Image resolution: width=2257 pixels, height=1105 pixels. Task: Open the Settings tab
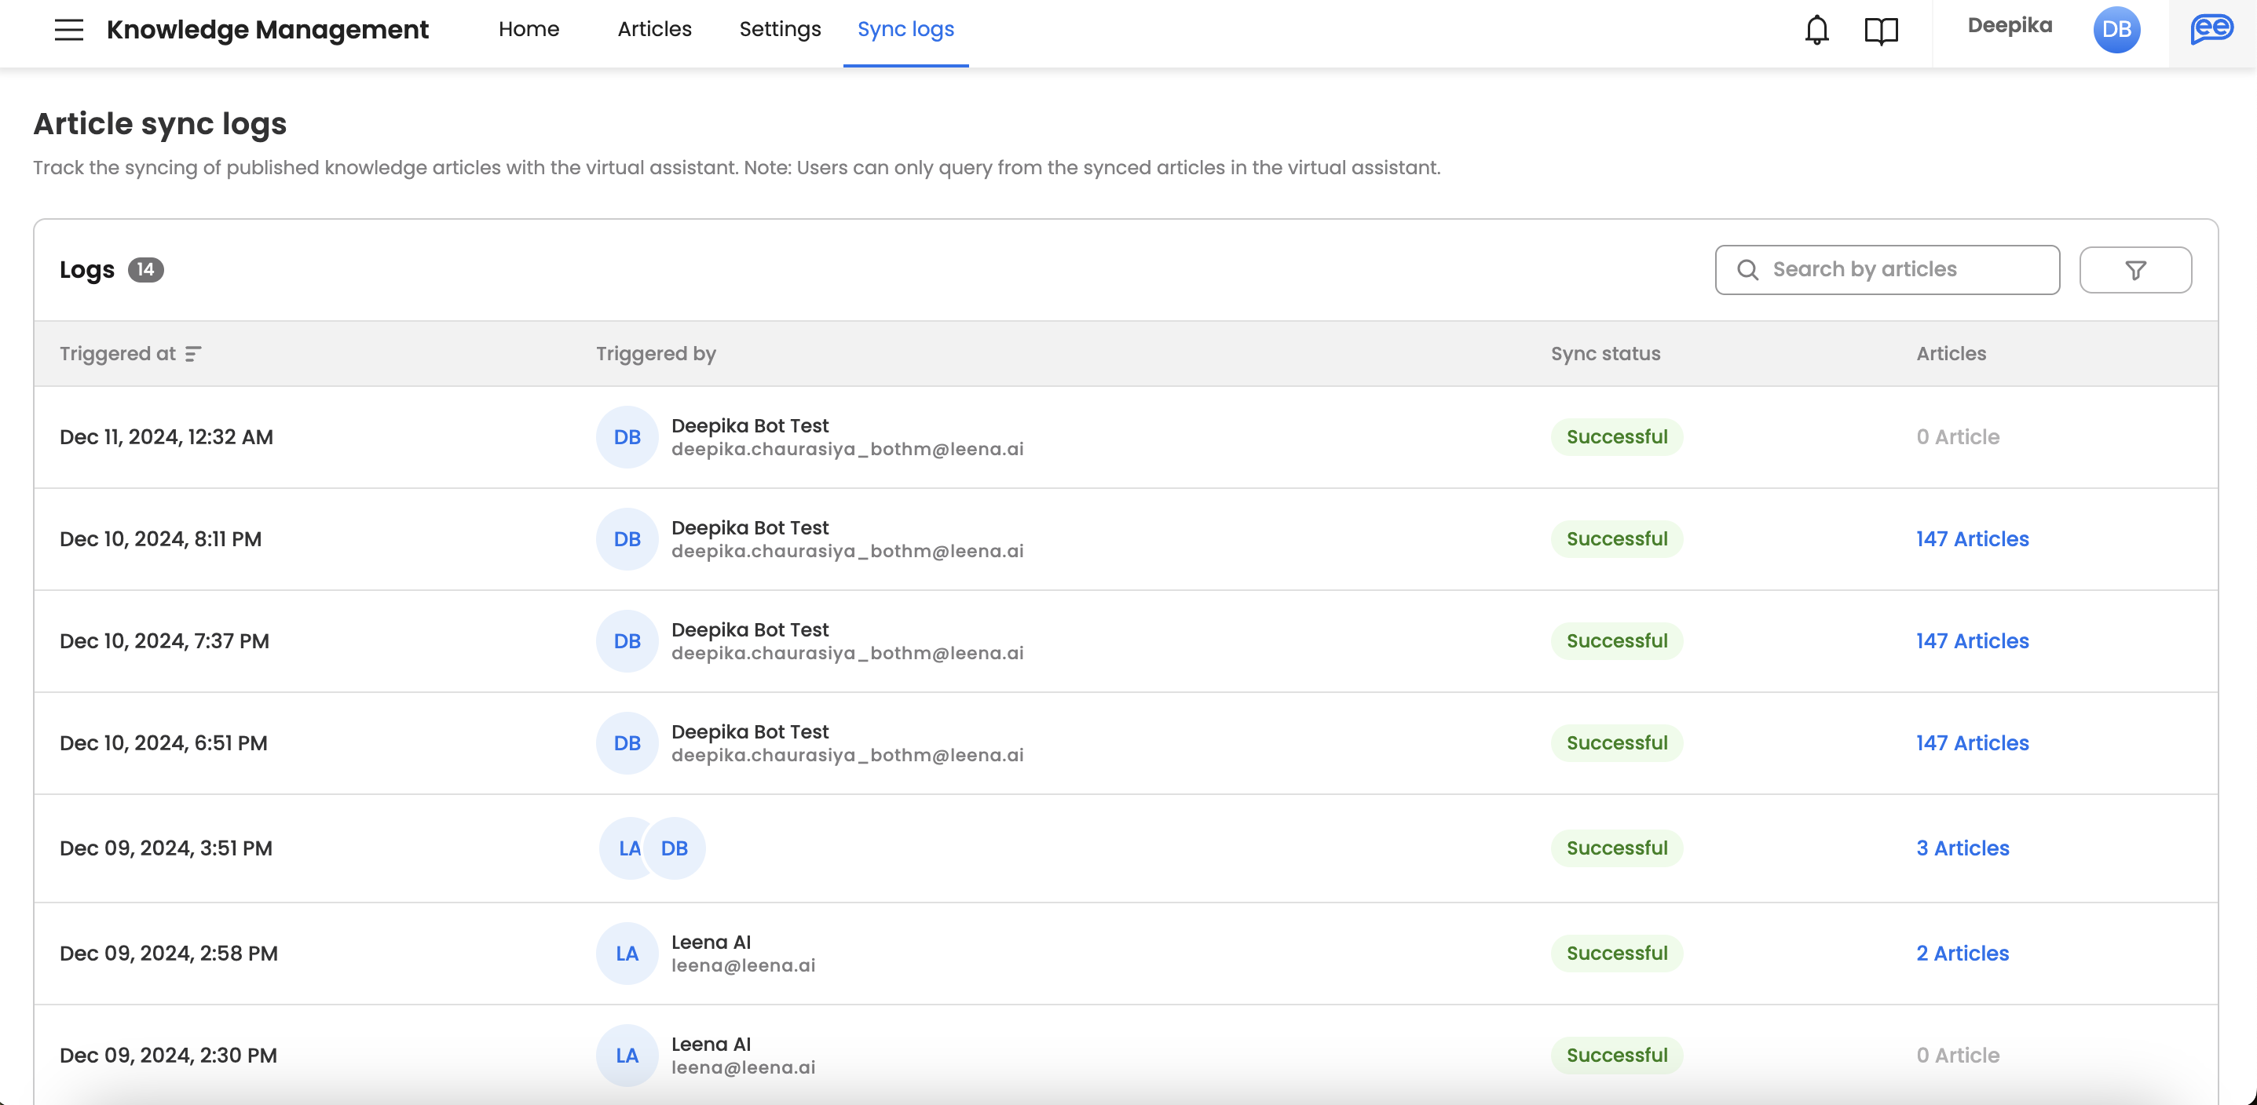pyautogui.click(x=779, y=30)
